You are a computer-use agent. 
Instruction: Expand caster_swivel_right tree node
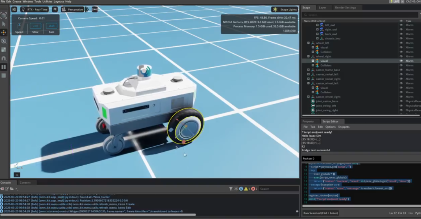click(308, 79)
